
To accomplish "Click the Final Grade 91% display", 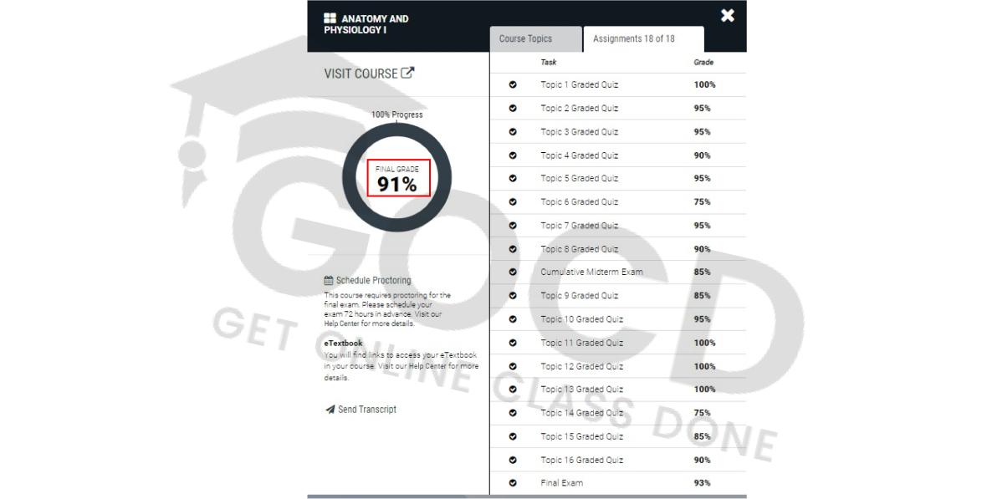I will [397, 179].
